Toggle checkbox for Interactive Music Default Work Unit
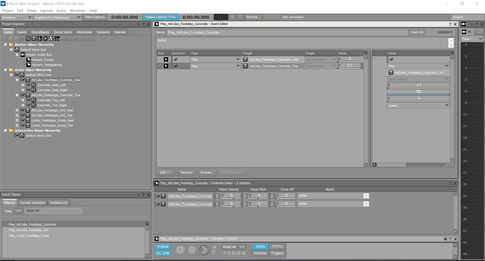485x261 pixels. (17, 135)
